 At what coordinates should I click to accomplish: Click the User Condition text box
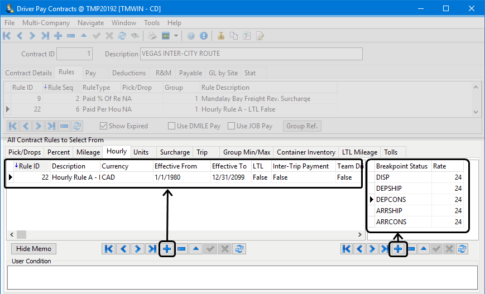[242, 277]
